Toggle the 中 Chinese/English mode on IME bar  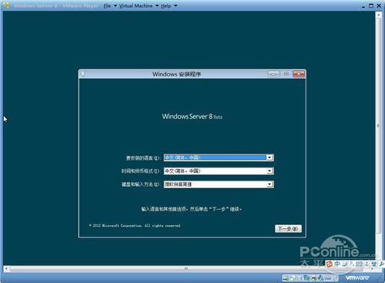click(x=337, y=264)
